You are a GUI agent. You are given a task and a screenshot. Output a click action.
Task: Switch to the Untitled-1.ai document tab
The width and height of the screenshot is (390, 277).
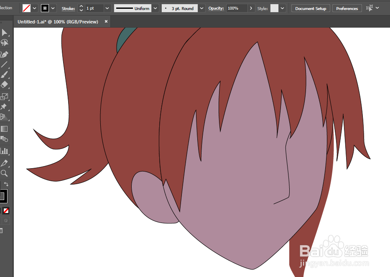point(58,22)
